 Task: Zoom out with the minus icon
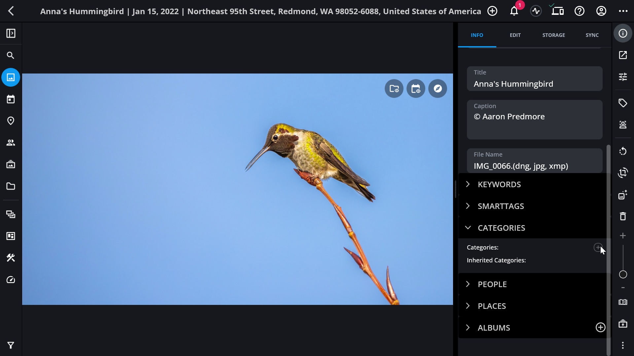623,288
